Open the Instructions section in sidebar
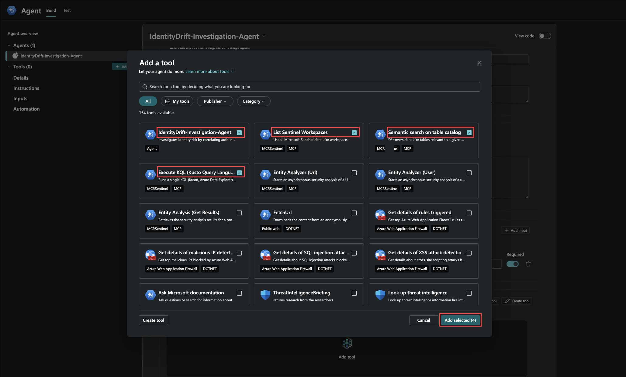The width and height of the screenshot is (626, 377). [26, 88]
